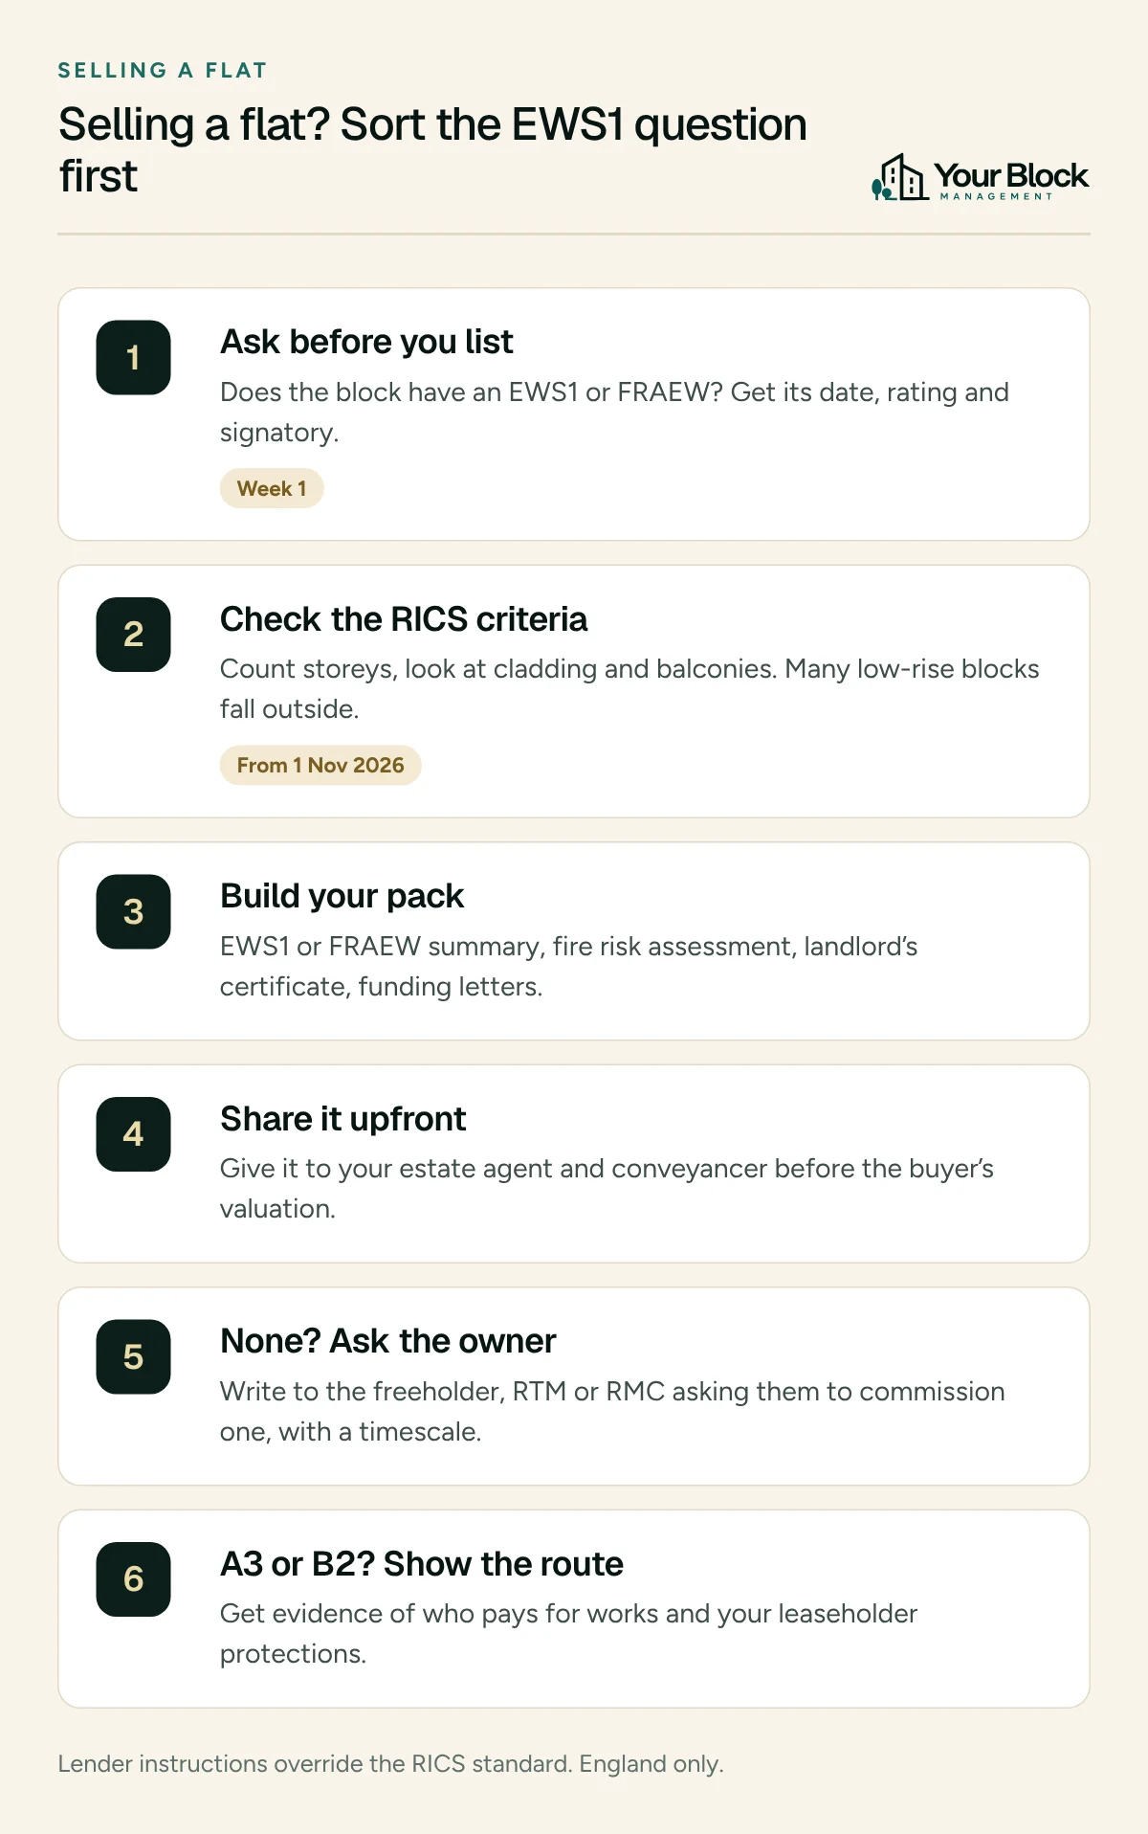This screenshot has height=1834, width=1148.
Task: Click the 'None? Ask the owner' heading
Action: [x=387, y=1341]
